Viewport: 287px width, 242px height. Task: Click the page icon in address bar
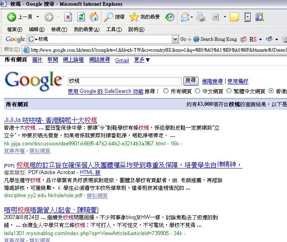26,50
